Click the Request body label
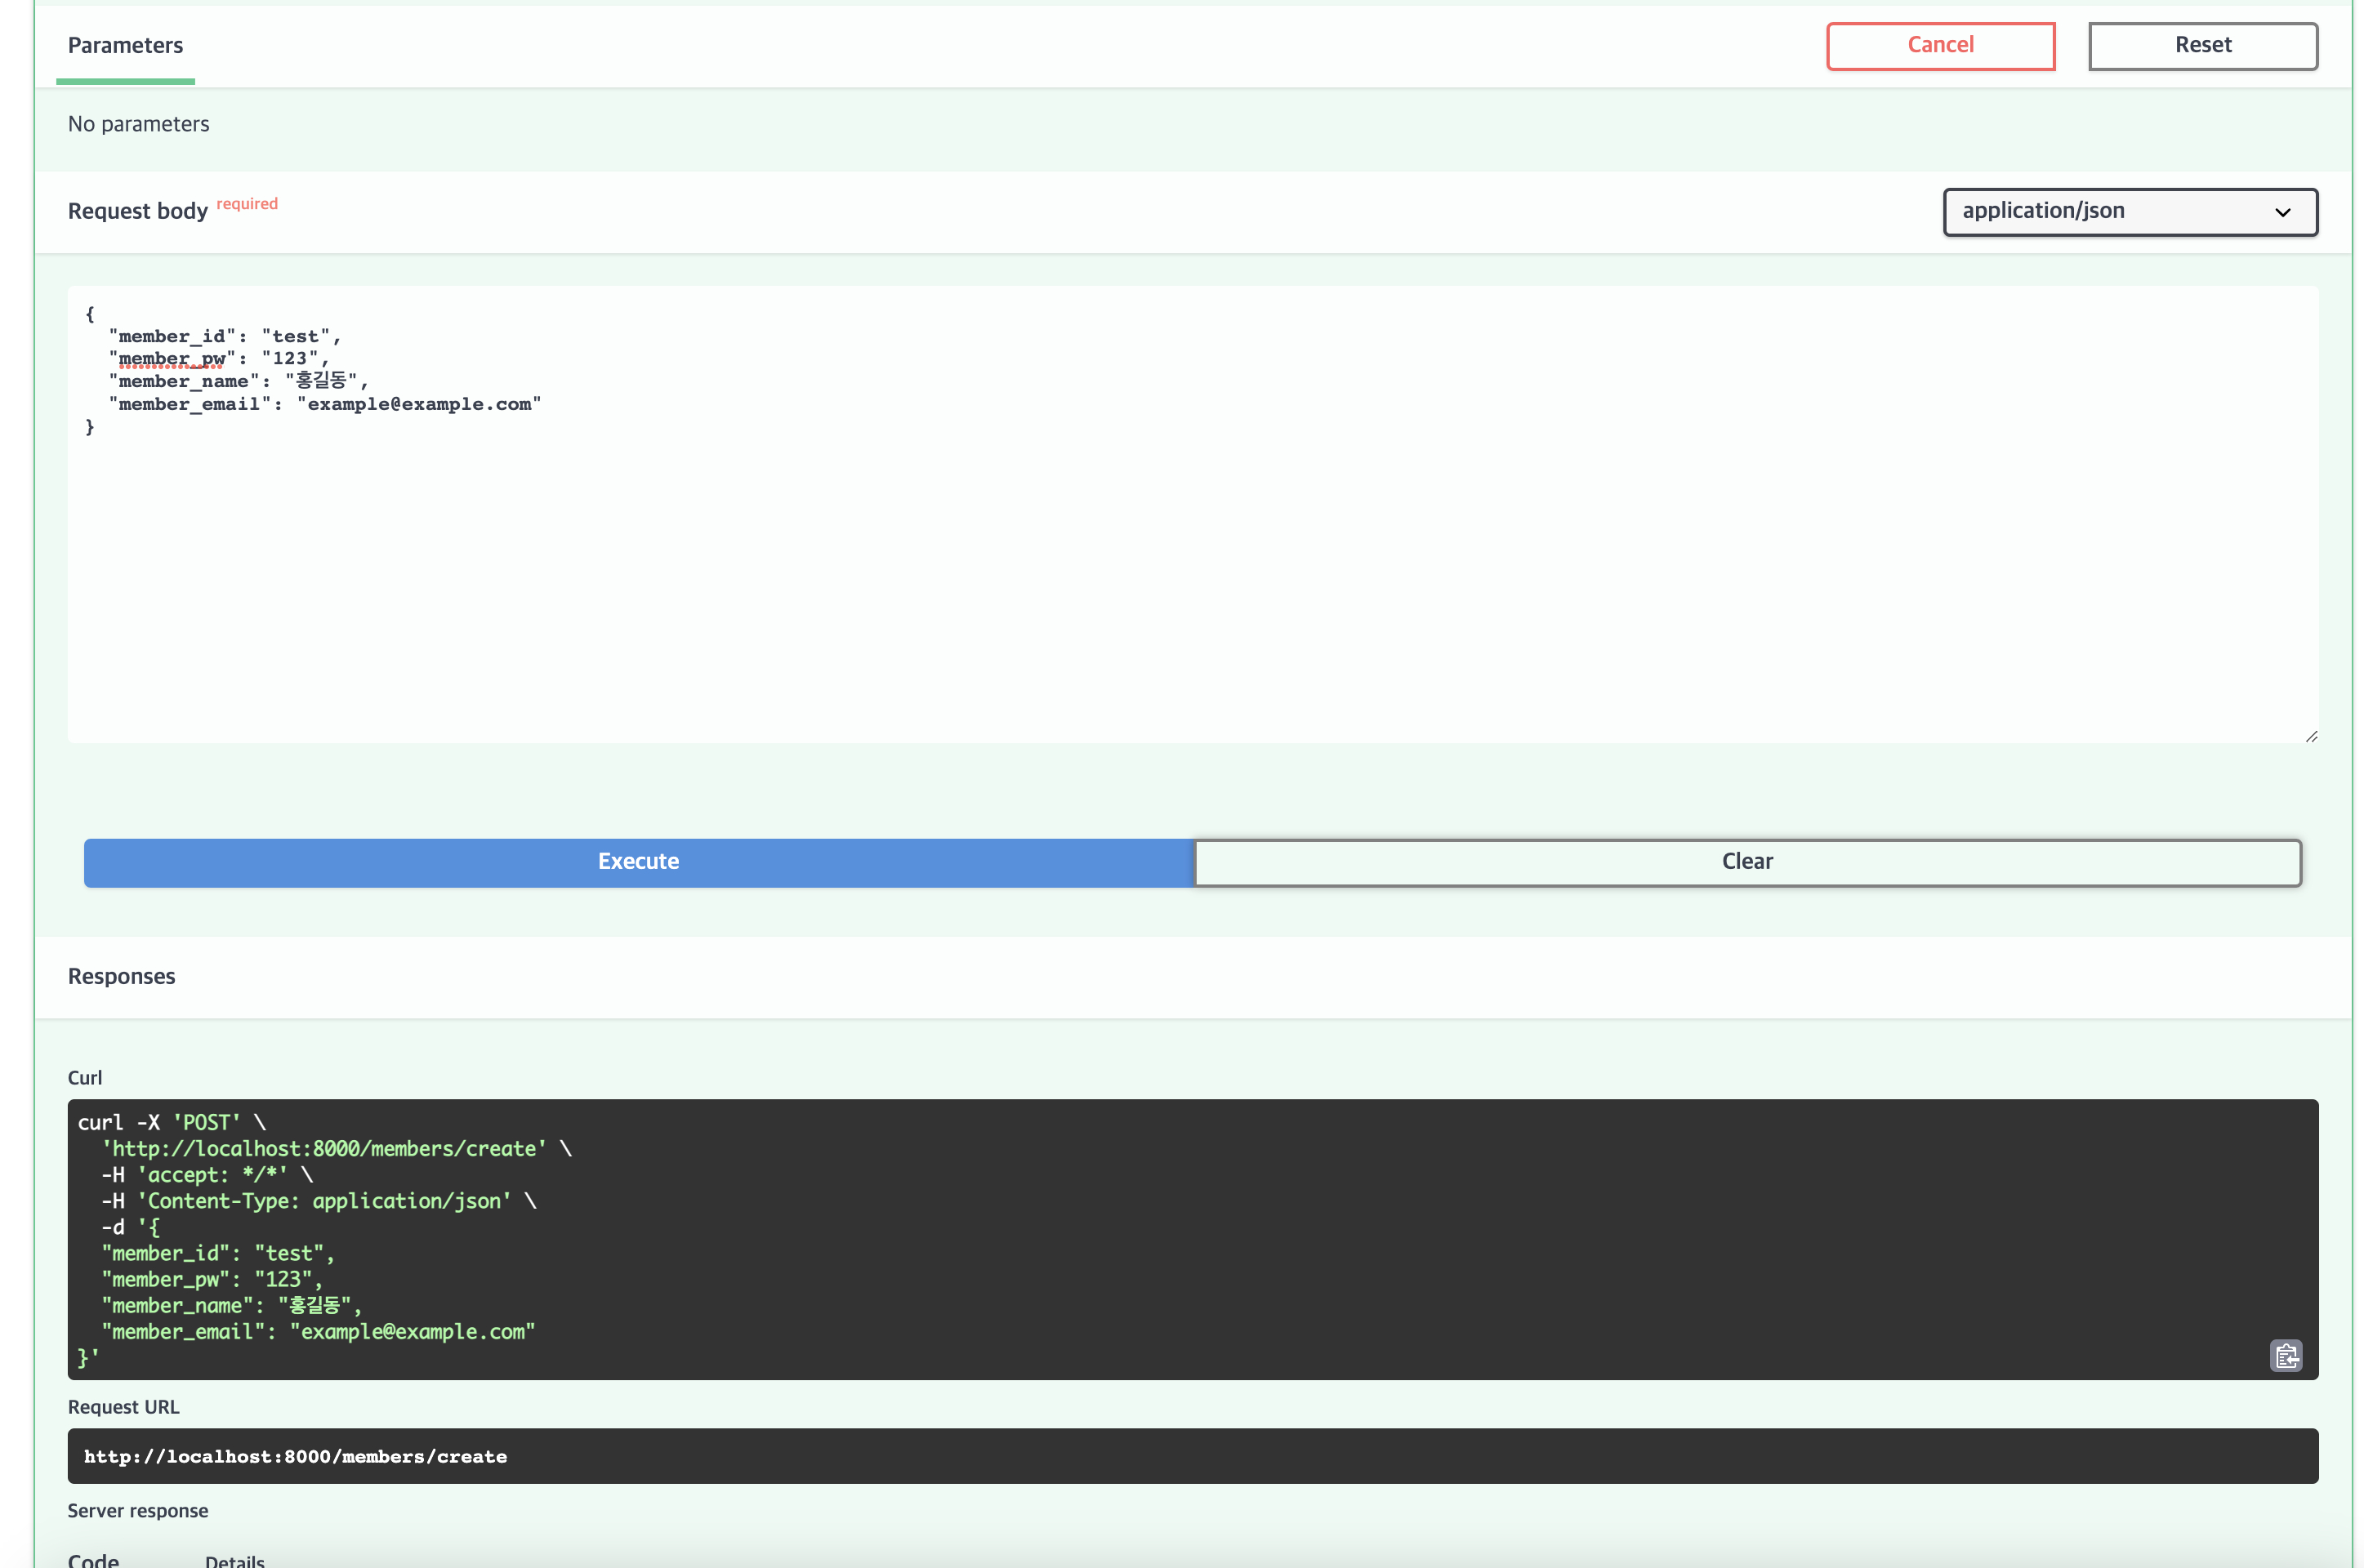 137,211
